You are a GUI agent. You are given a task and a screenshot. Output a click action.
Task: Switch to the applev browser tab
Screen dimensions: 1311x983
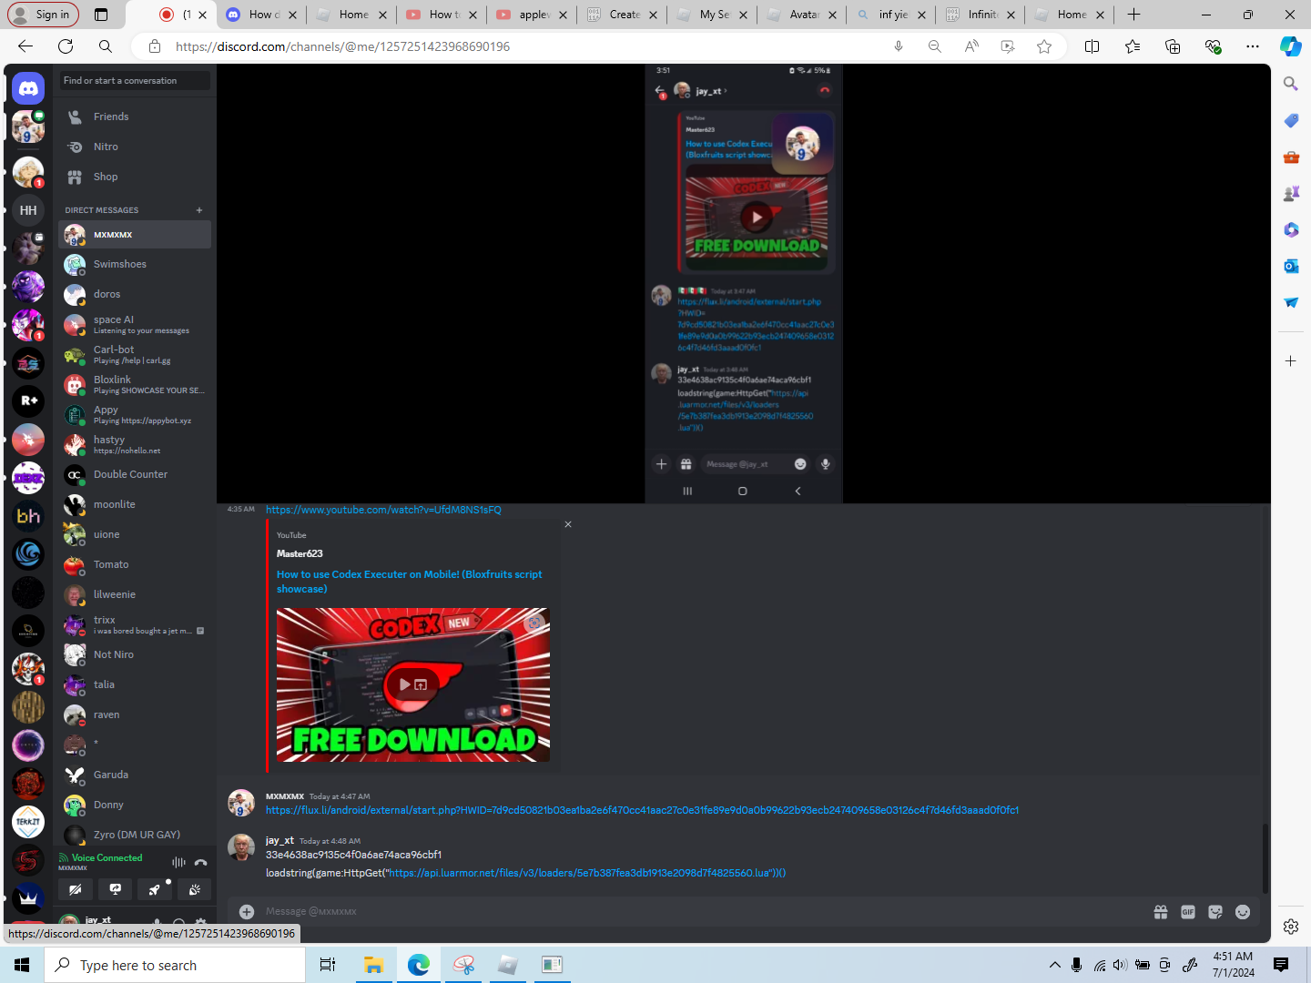pyautogui.click(x=532, y=15)
